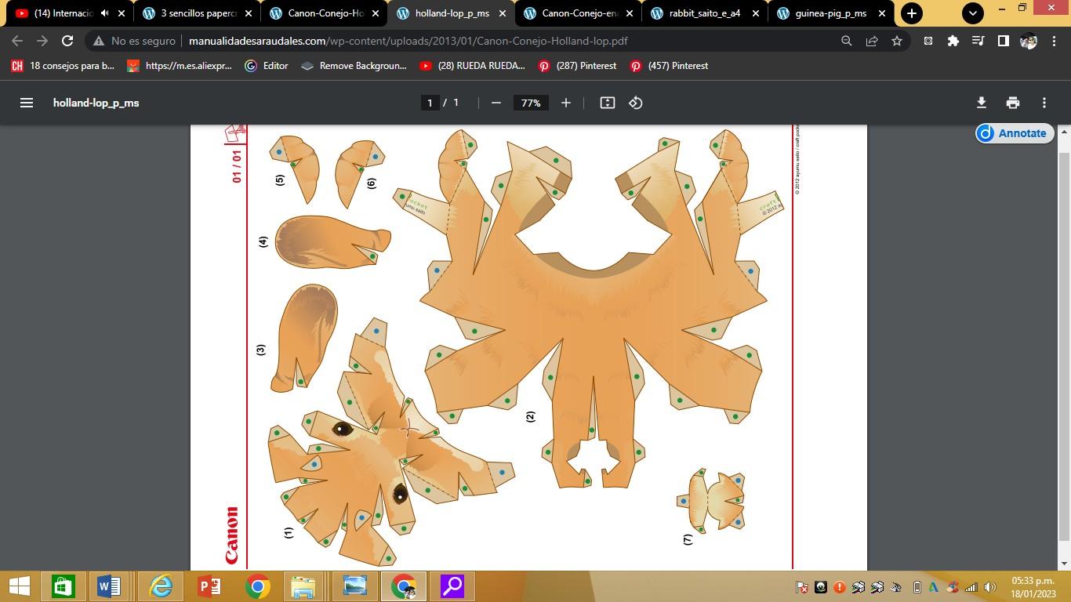This screenshot has height=602, width=1071.
Task: Zoom in on the PDF
Action: point(565,103)
